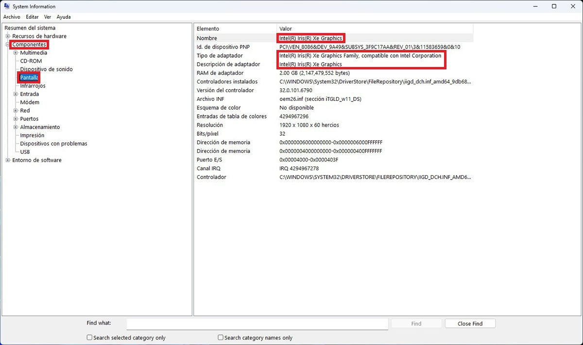Select the Pantalla tree item
This screenshot has height=345, width=583.
[29, 78]
